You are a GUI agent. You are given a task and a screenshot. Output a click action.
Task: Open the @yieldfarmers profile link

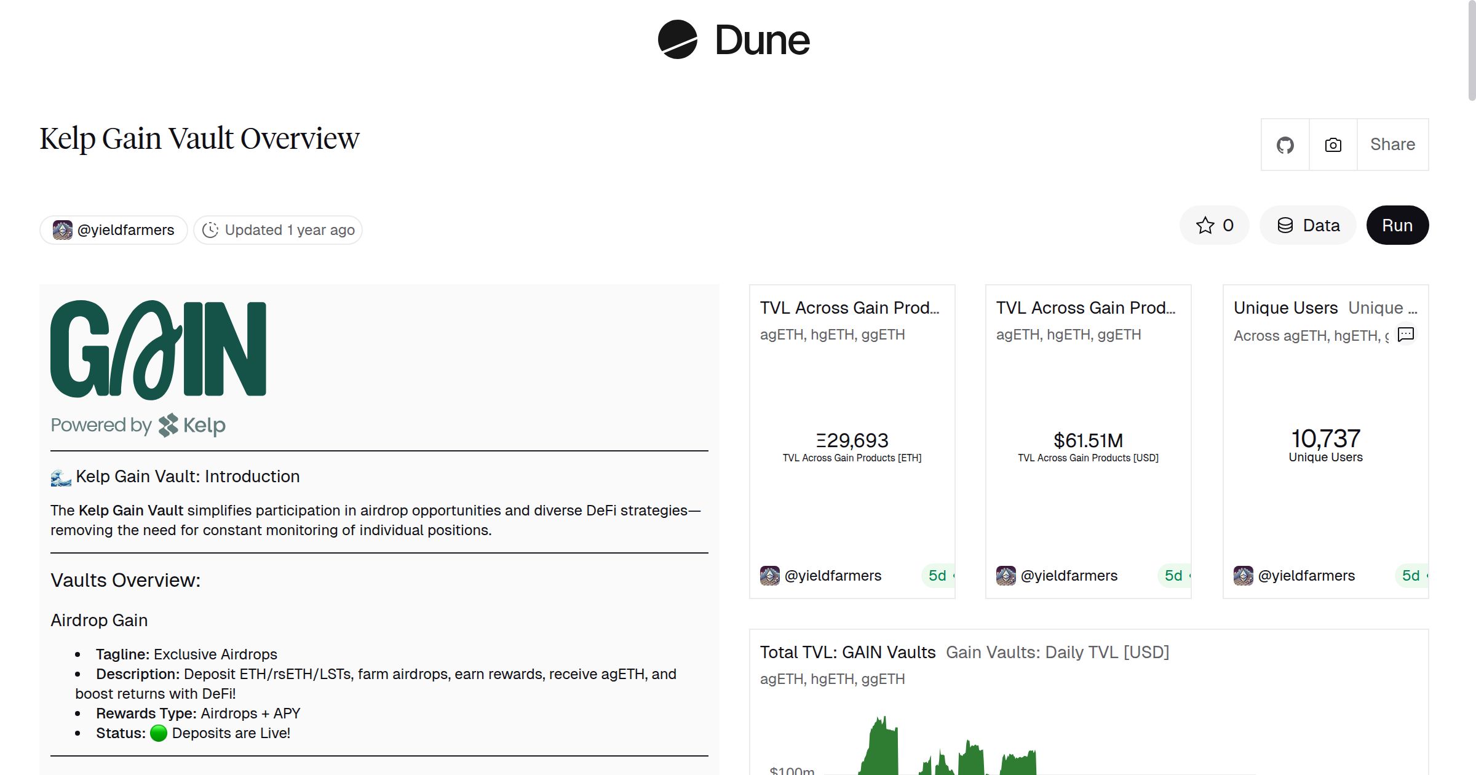(x=125, y=229)
